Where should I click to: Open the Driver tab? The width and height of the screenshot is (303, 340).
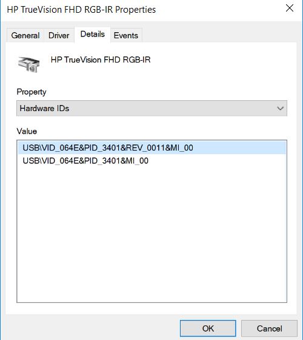(x=59, y=35)
